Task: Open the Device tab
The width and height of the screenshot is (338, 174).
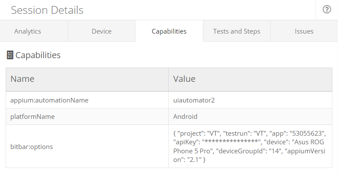Action: [x=101, y=31]
